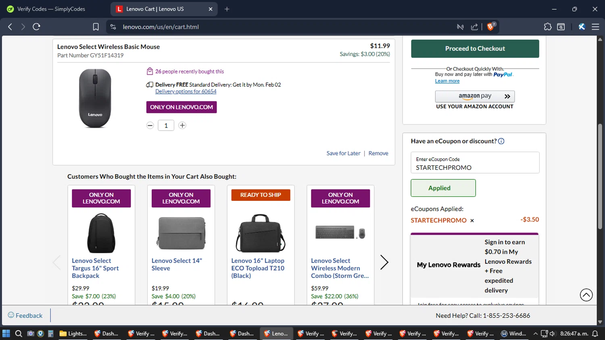Image resolution: width=605 pixels, height=340 pixels.
Task: Click the eCoupon code input field
Action: click(x=475, y=163)
